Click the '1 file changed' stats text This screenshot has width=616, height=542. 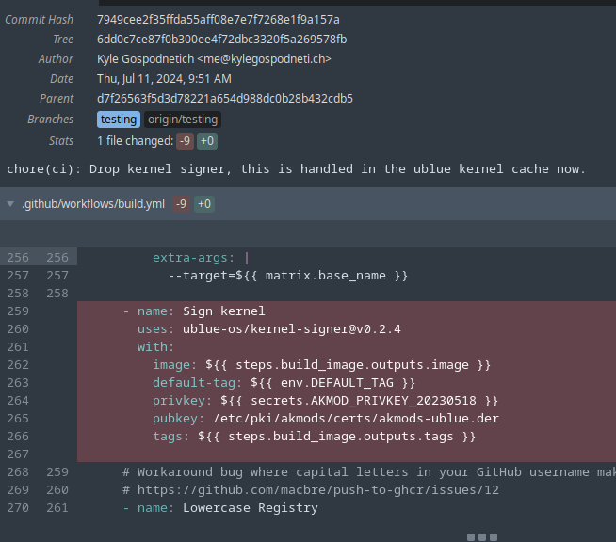click(135, 141)
